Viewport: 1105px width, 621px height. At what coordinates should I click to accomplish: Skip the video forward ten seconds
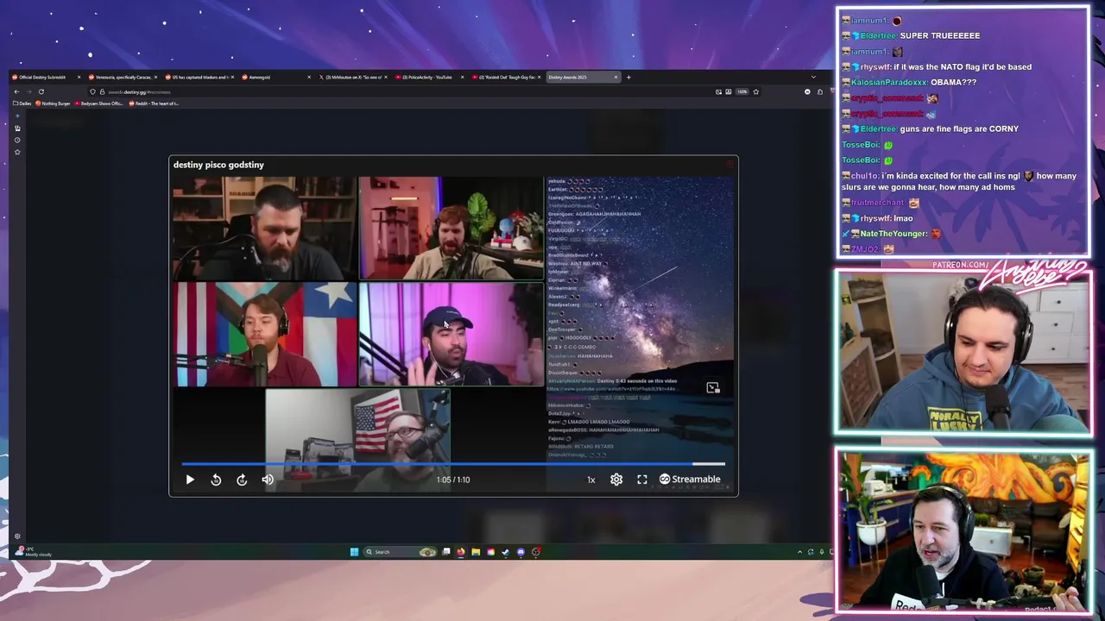tap(242, 480)
